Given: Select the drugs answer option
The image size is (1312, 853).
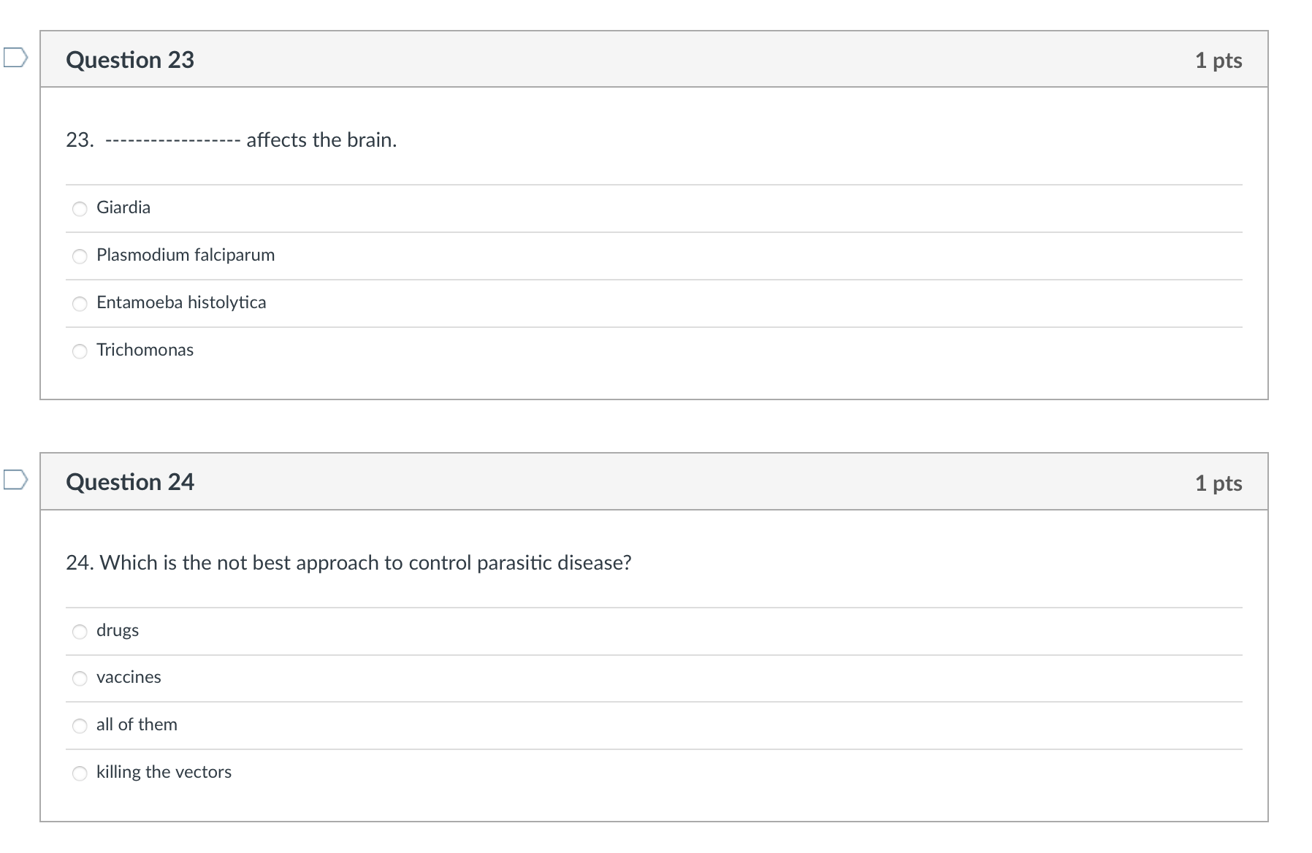Looking at the screenshot, I should click(80, 632).
